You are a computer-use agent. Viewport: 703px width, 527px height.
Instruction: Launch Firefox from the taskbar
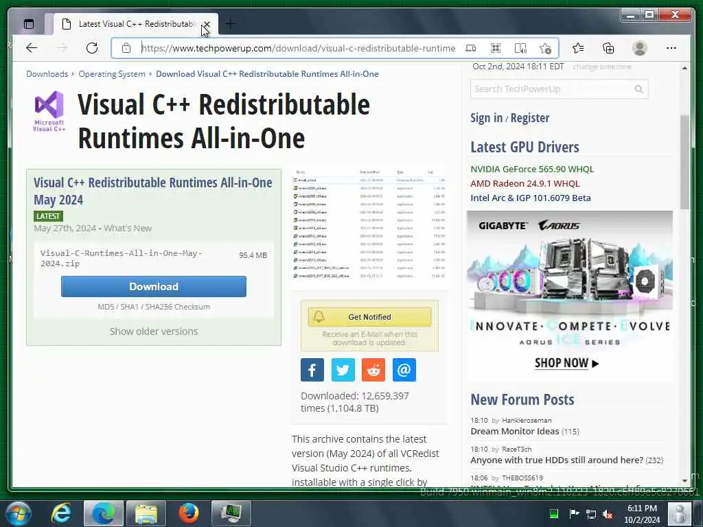click(x=188, y=513)
